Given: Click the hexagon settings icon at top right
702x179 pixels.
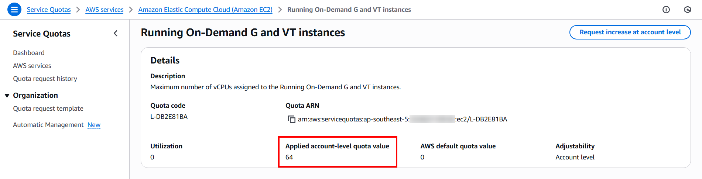Looking at the screenshot, I should (x=687, y=10).
